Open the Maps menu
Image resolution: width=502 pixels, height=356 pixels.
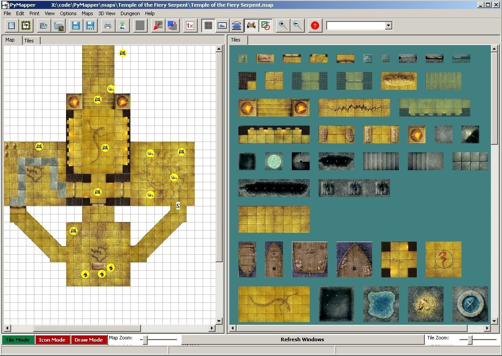87,13
